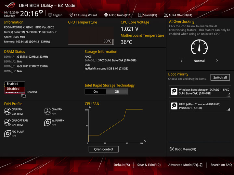Click the CHA FAN icon

click(47, 111)
